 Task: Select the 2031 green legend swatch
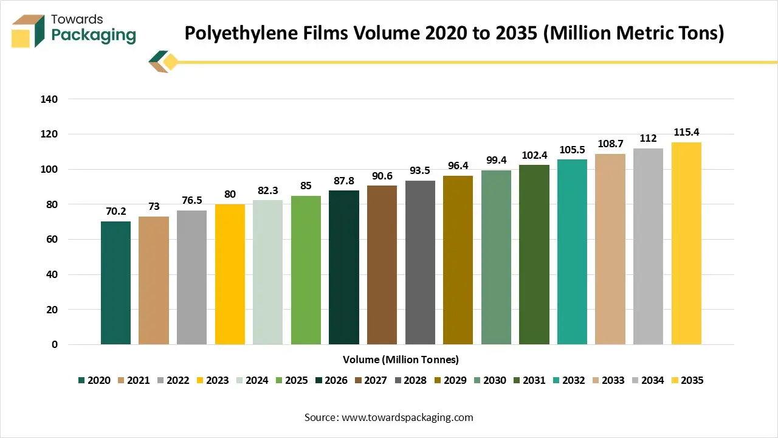coord(515,380)
